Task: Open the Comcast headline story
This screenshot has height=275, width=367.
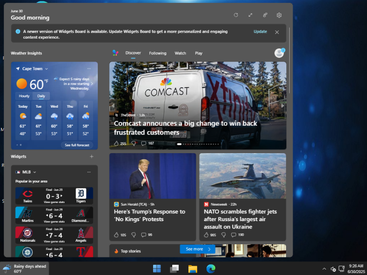Action: (185, 128)
